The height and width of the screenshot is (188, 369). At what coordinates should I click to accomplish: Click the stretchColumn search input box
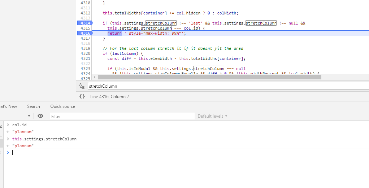[x=228, y=86]
